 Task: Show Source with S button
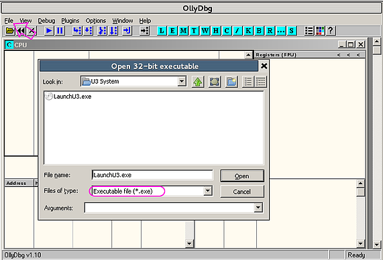pos(292,31)
